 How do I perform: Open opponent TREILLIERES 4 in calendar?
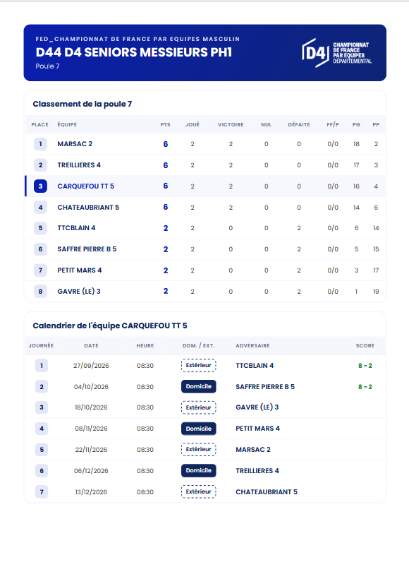coord(257,470)
